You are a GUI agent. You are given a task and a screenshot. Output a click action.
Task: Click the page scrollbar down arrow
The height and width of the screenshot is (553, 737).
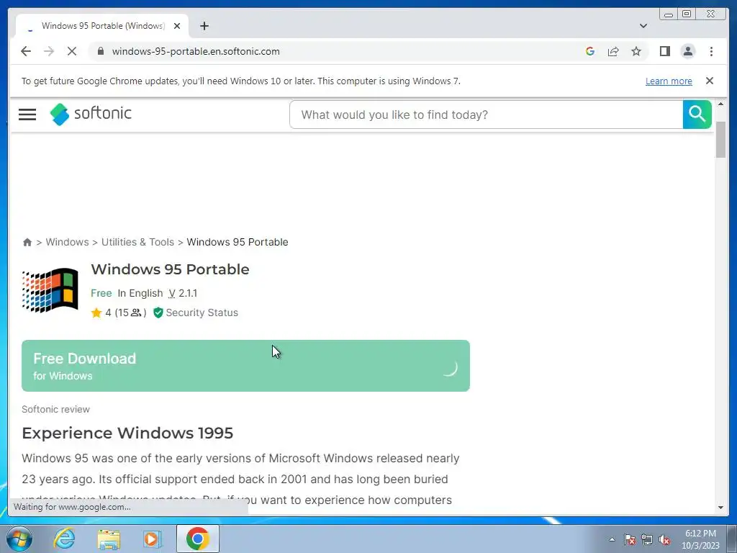click(x=720, y=508)
